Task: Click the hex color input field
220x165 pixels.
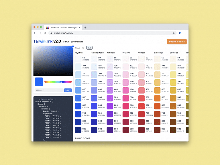Action: [x=48, y=90]
